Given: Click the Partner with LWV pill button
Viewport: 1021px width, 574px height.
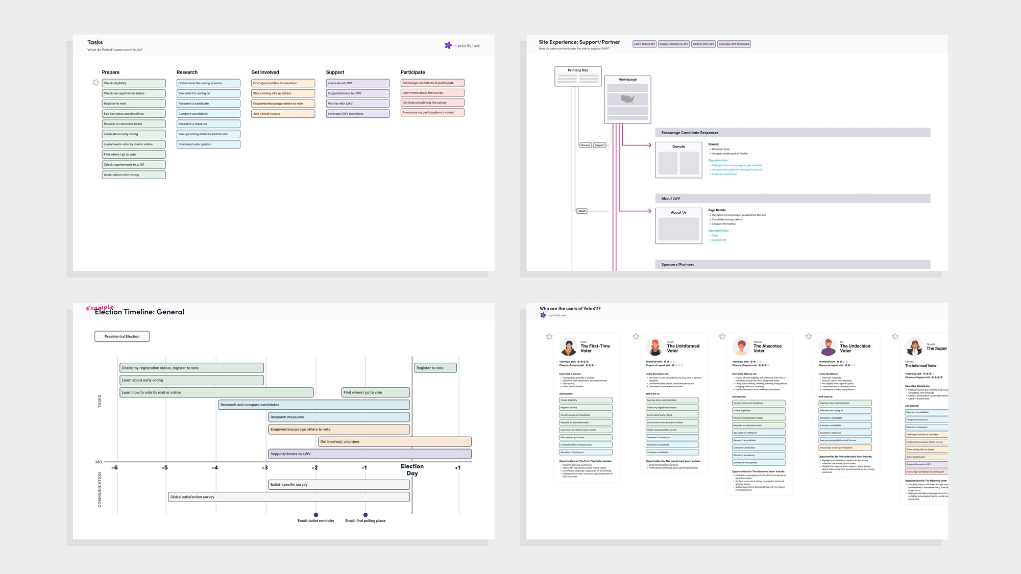Looking at the screenshot, I should point(703,44).
